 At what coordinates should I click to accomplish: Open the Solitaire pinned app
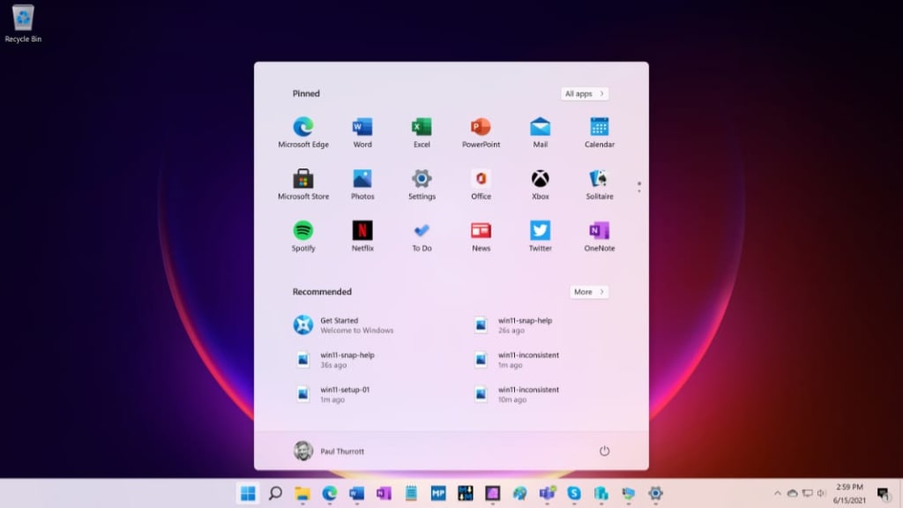point(599,184)
